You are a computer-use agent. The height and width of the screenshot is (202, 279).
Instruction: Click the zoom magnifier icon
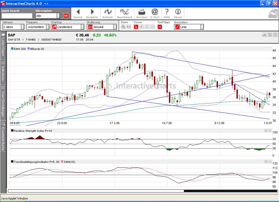pyautogui.click(x=123, y=27)
